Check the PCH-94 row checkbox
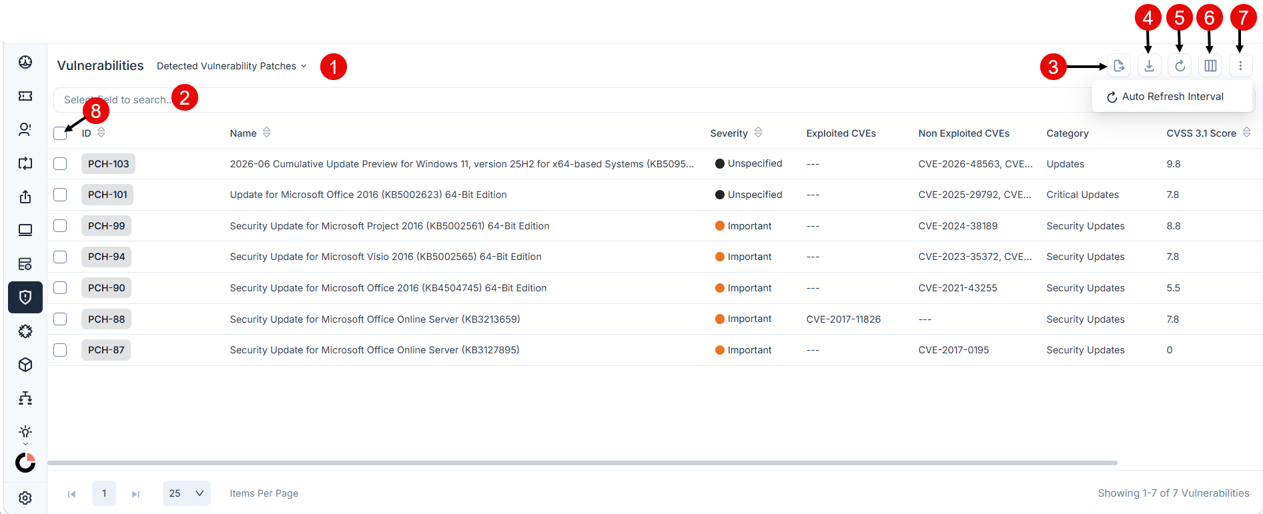1263x514 pixels. tap(60, 257)
